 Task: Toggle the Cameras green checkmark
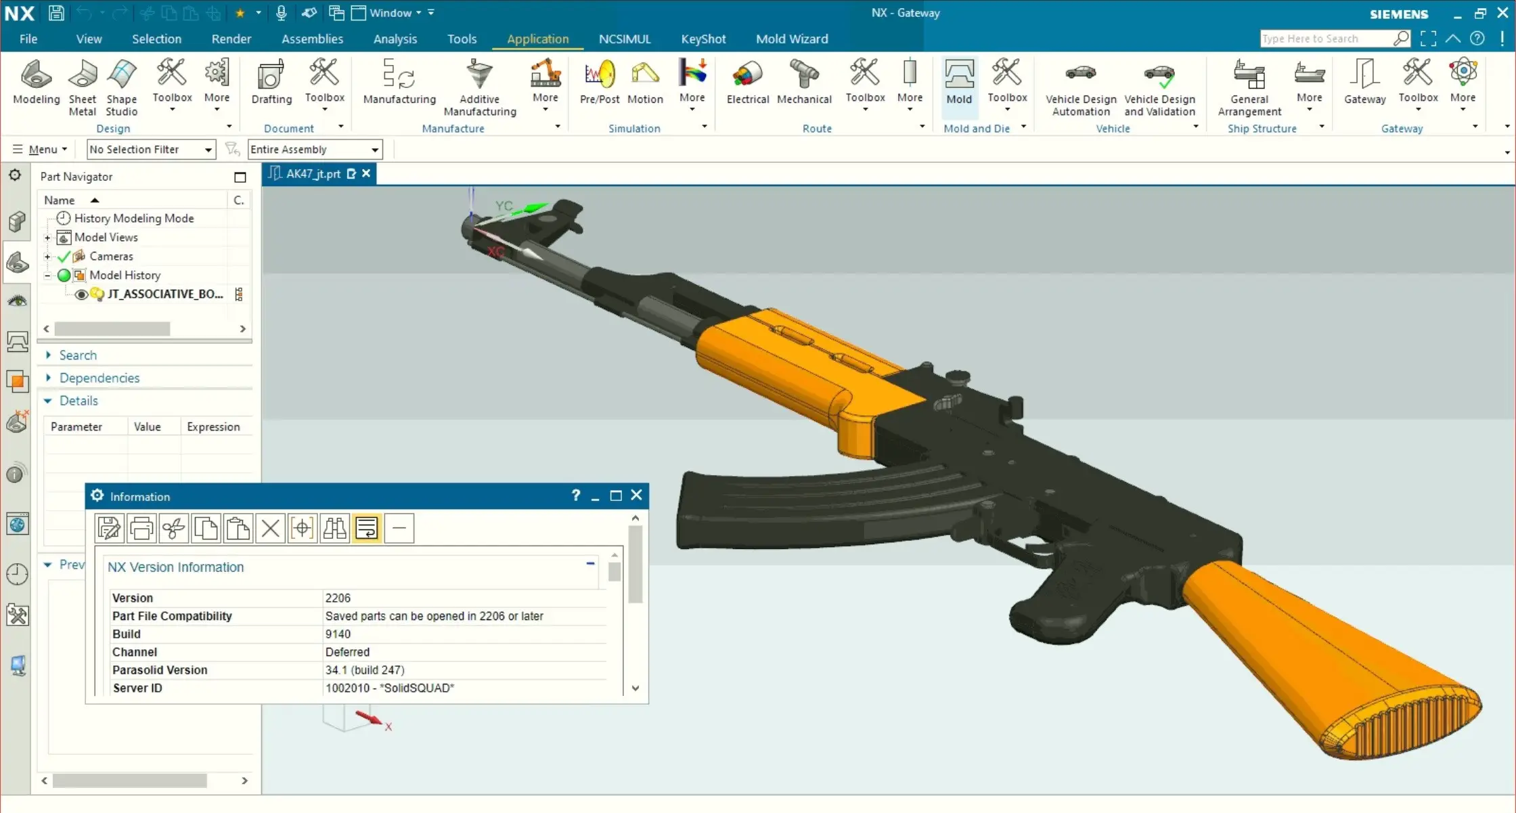point(64,257)
